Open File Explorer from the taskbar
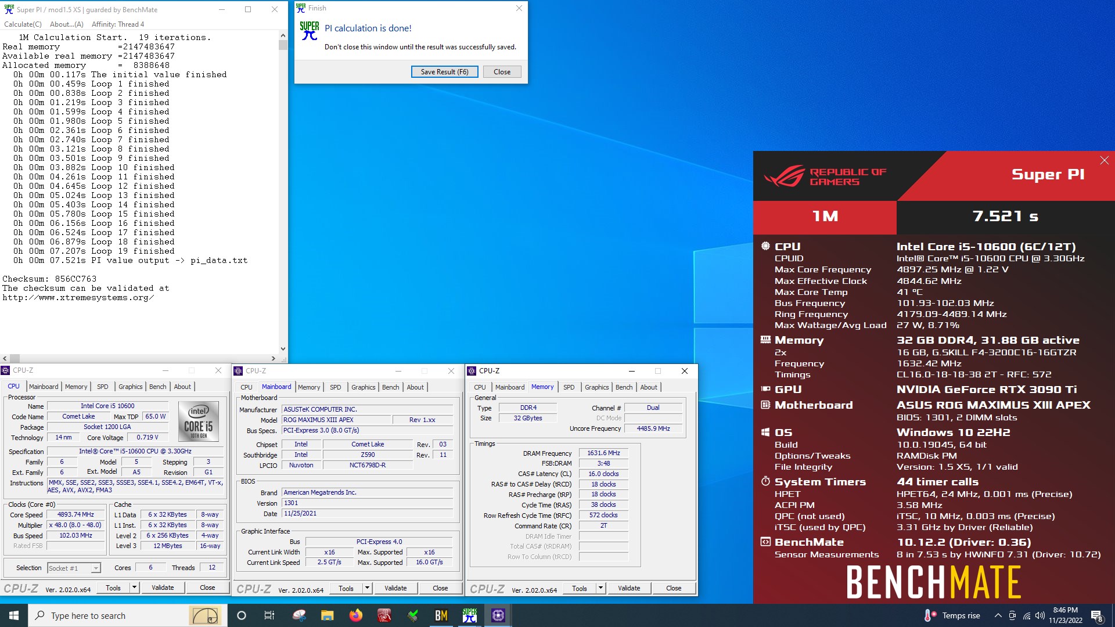The width and height of the screenshot is (1115, 627). coord(327,615)
